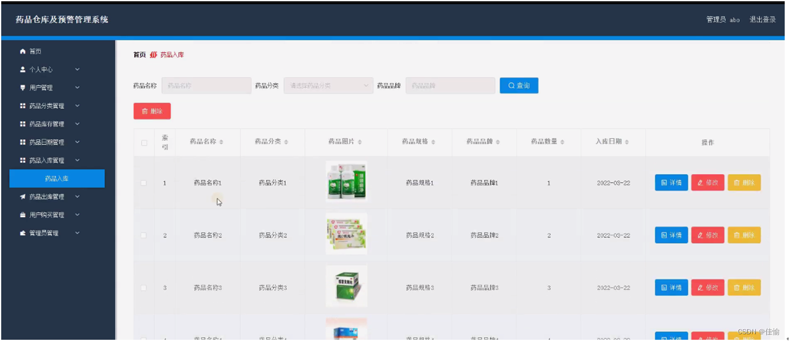
Task: Sort by 药品分类 column arrows
Action: [286, 142]
